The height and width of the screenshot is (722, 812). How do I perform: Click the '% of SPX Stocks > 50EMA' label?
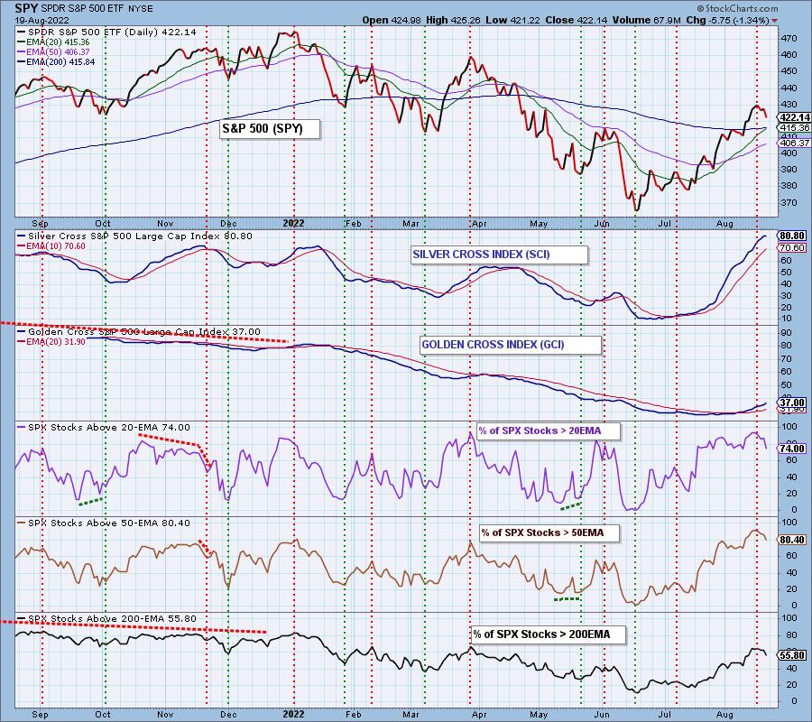pos(549,532)
